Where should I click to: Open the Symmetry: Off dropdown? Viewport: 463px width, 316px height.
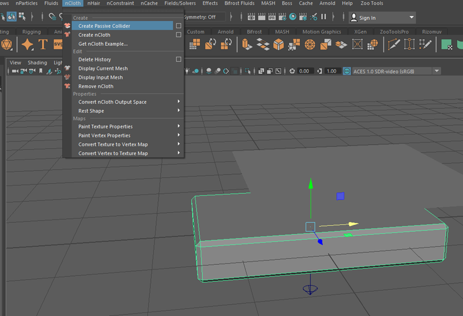[204, 17]
